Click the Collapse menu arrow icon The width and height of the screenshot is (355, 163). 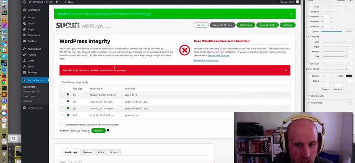click(x=24, y=108)
